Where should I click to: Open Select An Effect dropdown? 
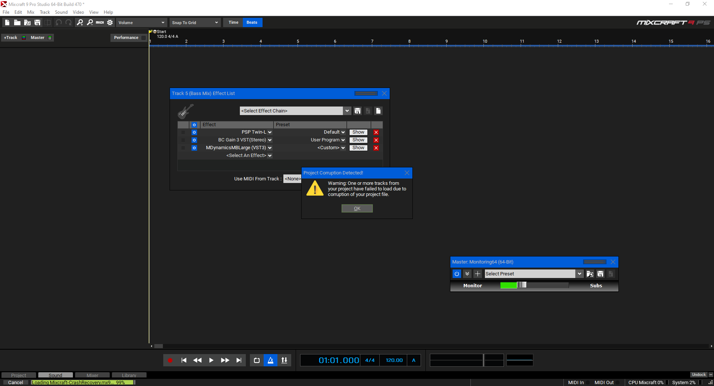pyautogui.click(x=270, y=156)
